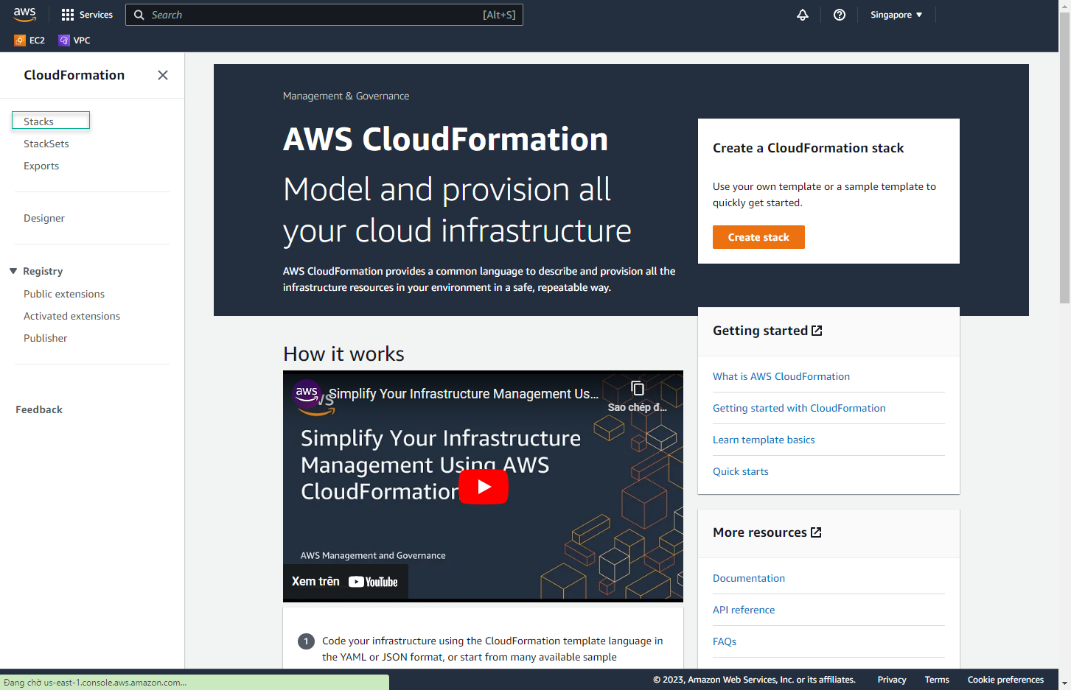Open the API reference link
The width and height of the screenshot is (1071, 690).
coord(744,610)
